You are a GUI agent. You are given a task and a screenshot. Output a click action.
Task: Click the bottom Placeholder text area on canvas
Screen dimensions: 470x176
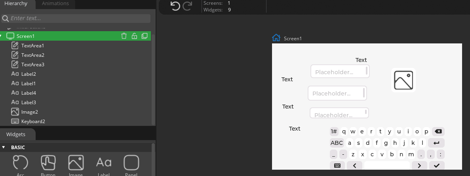pyautogui.click(x=339, y=113)
